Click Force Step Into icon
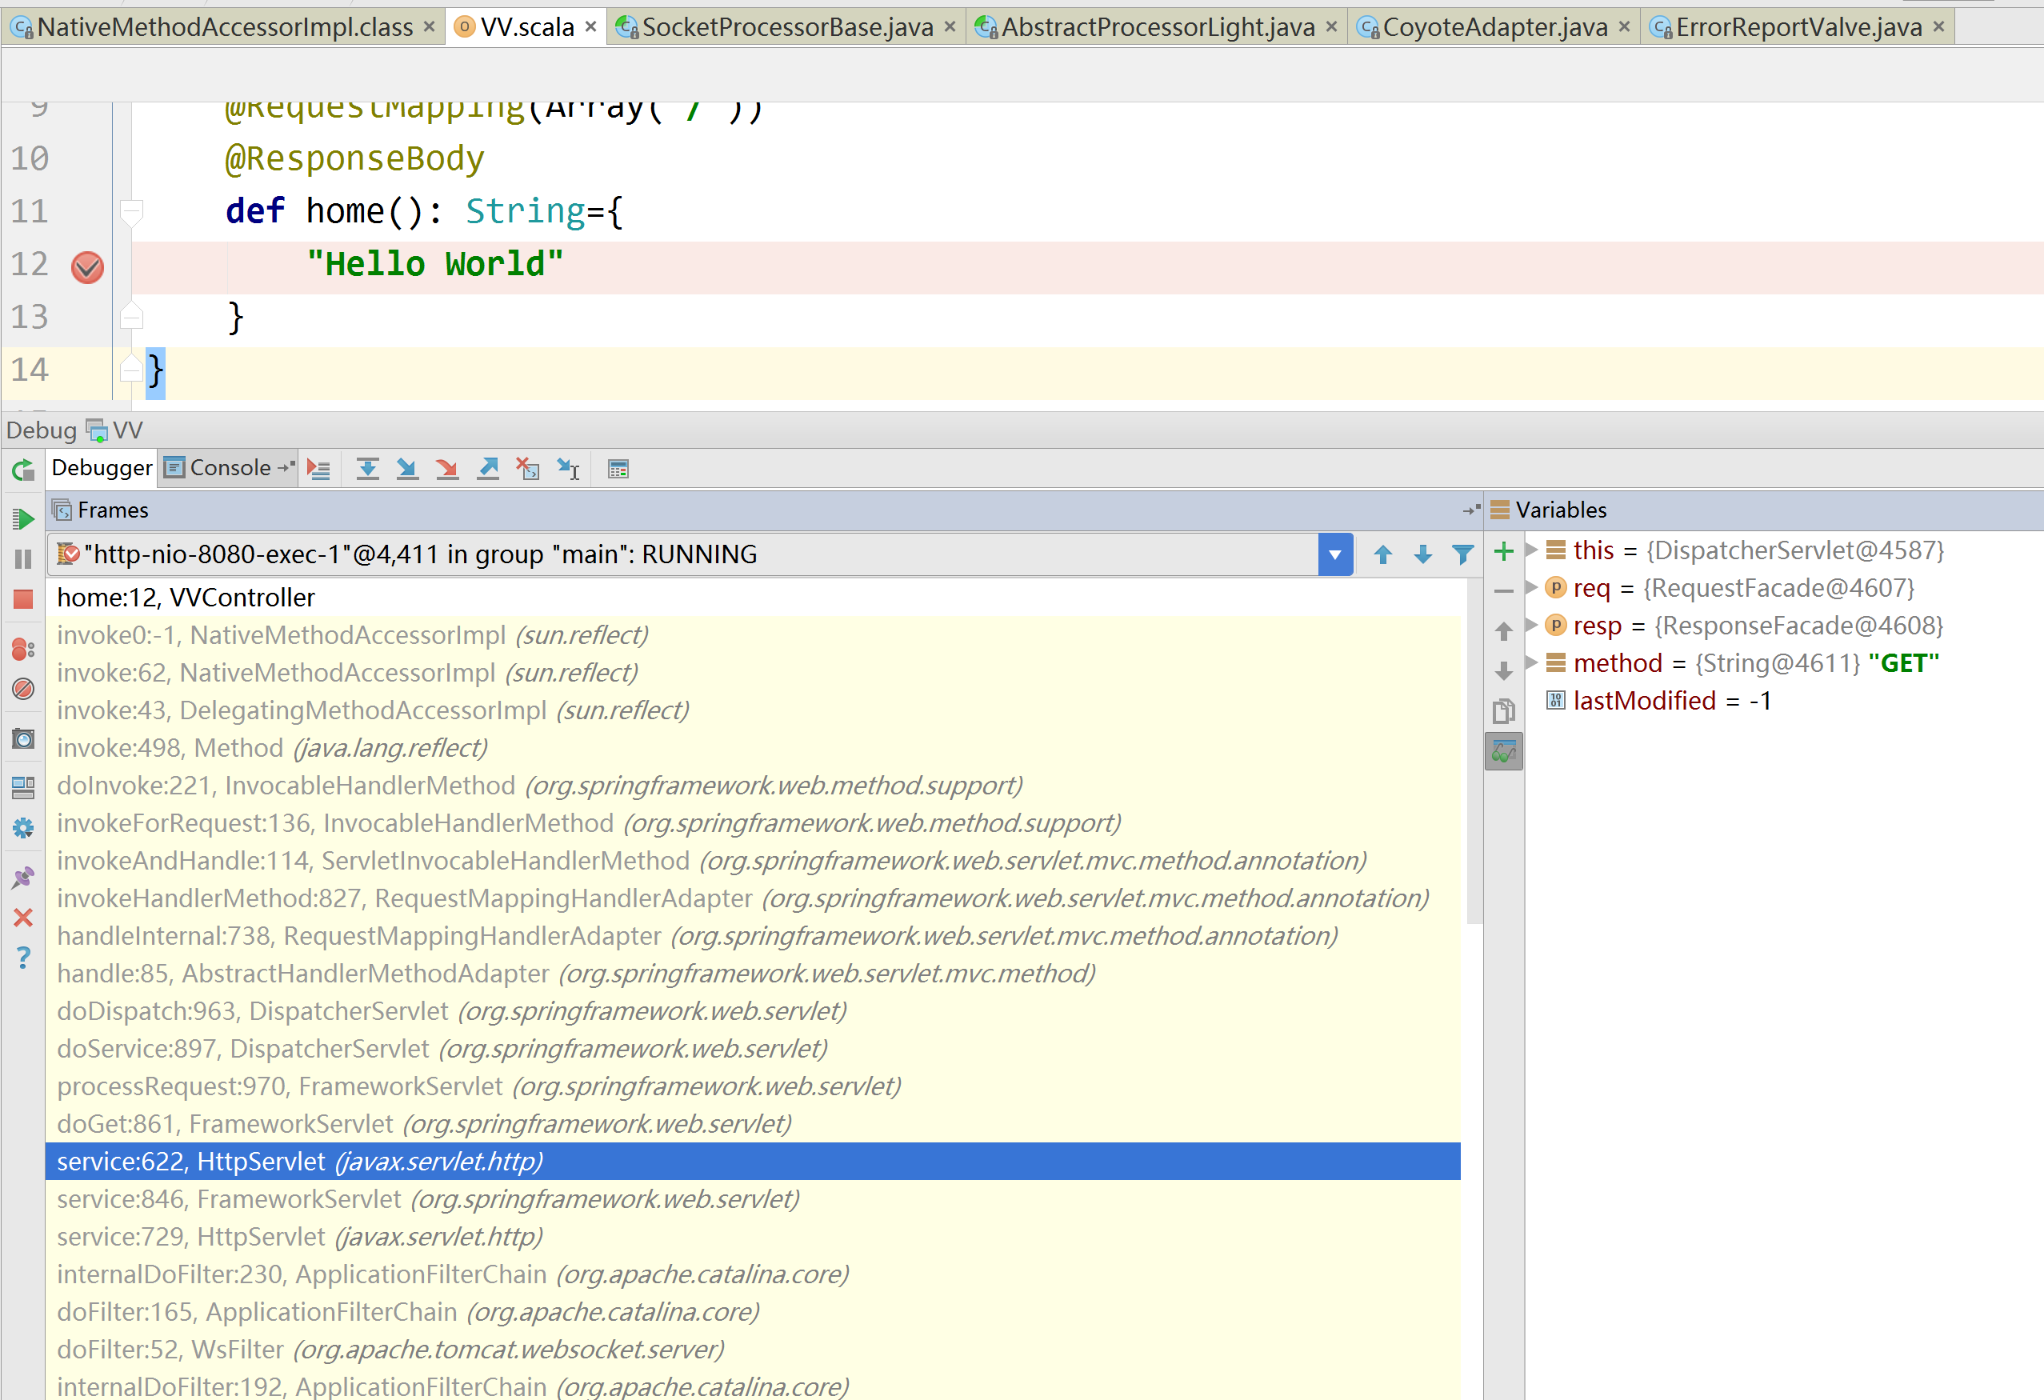The height and width of the screenshot is (1400, 2044). click(448, 469)
